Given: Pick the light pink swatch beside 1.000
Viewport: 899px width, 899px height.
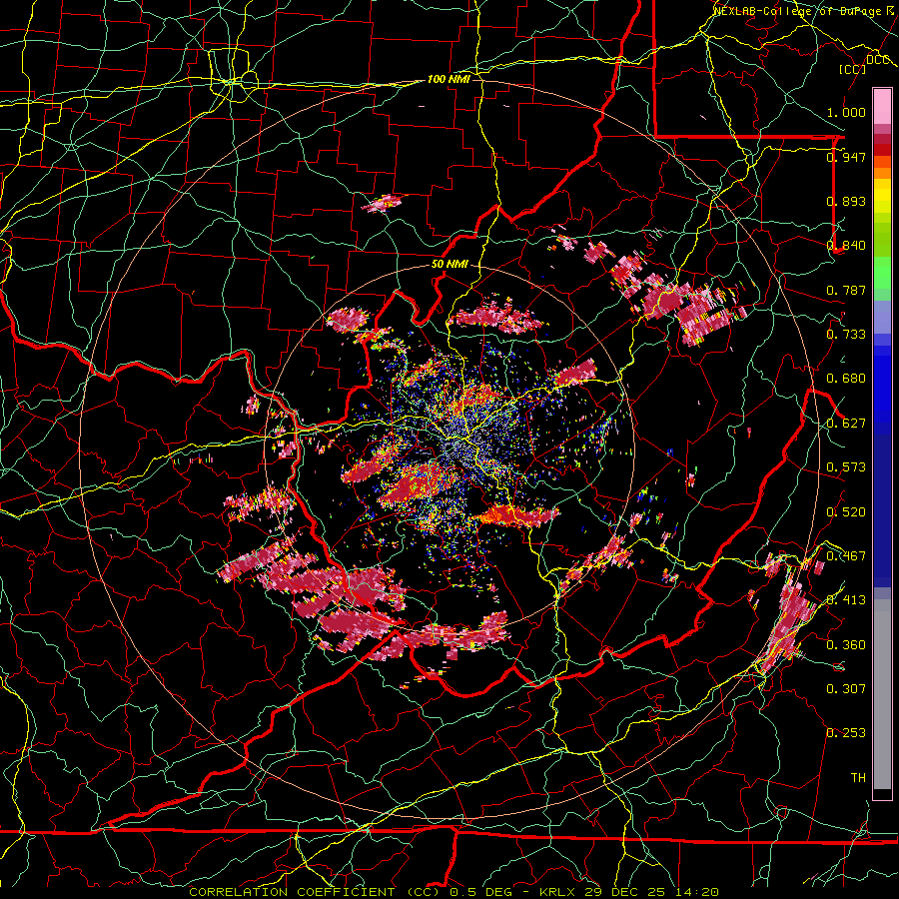Looking at the screenshot, I should point(882,107).
